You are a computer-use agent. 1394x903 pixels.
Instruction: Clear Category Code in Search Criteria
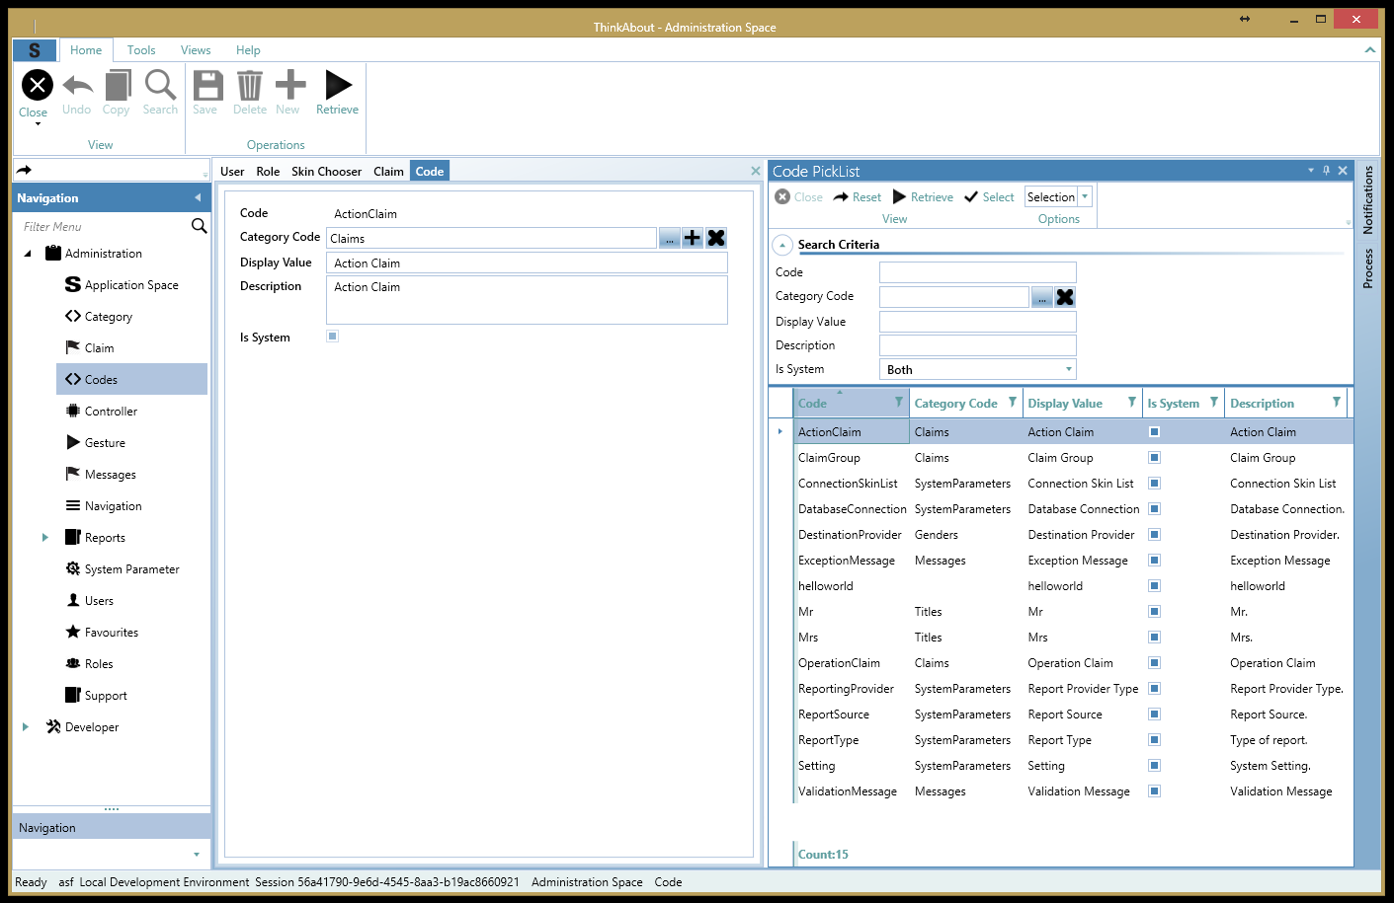click(x=1065, y=297)
